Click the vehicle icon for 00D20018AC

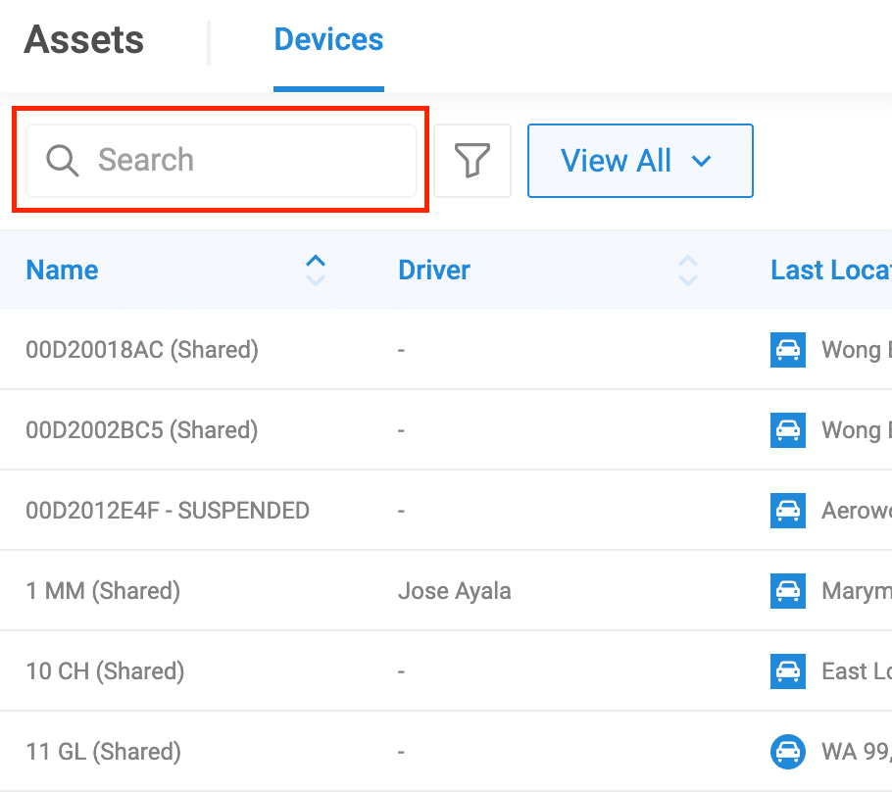click(x=787, y=350)
